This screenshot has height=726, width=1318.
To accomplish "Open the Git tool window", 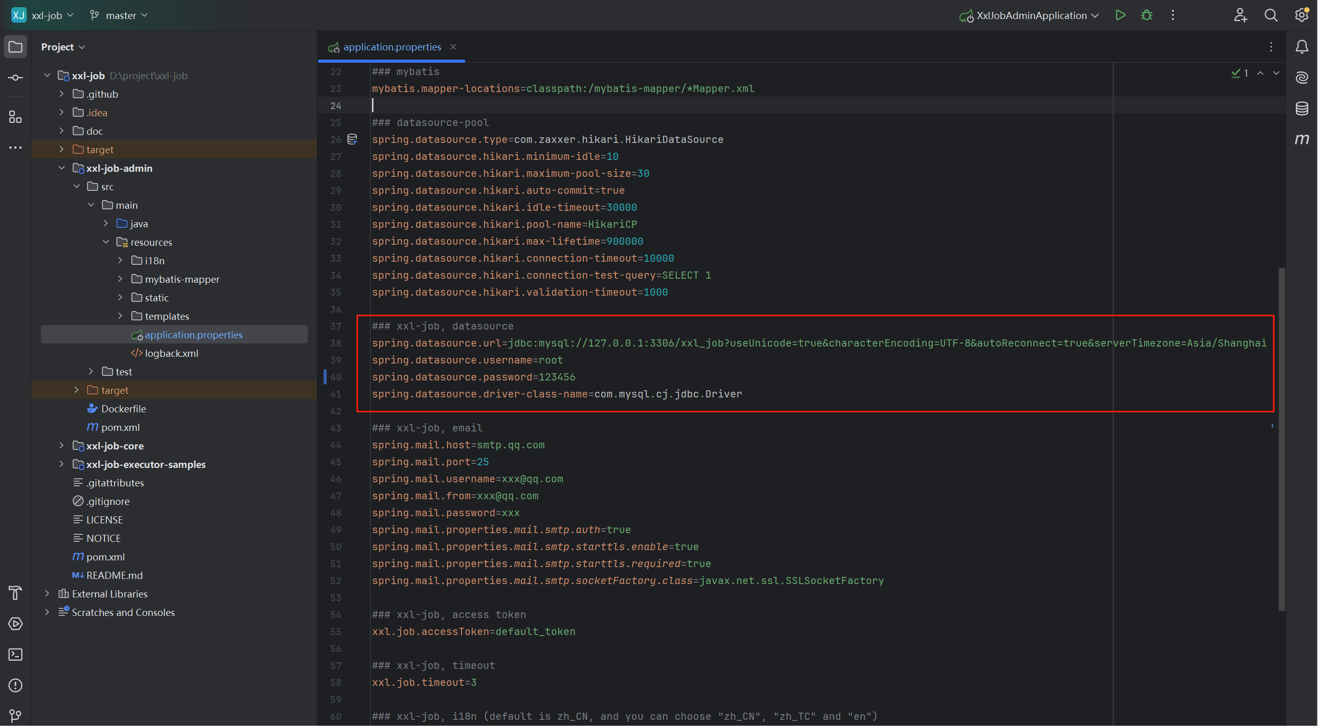I will pos(15,715).
